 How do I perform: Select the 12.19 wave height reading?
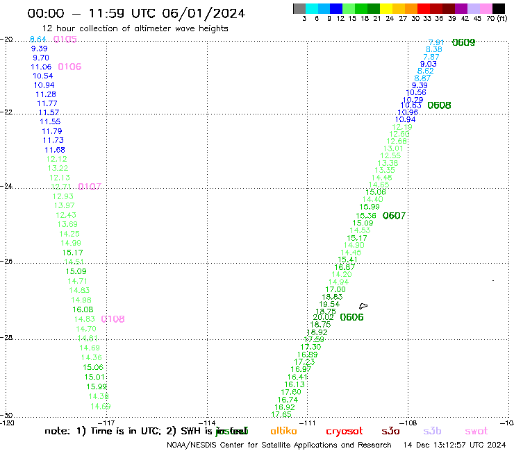pyautogui.click(x=402, y=127)
